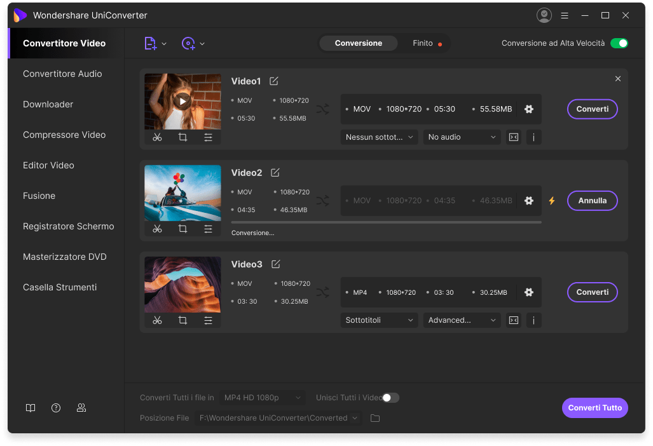This screenshot has width=653, height=446.
Task: Open Posizione File path dropdown
Action: click(278, 418)
